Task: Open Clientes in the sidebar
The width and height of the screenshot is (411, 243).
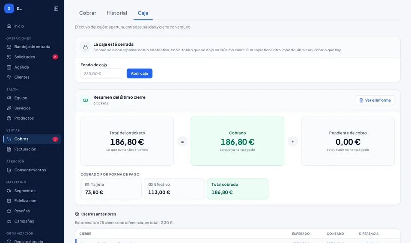Action: tap(32, 77)
